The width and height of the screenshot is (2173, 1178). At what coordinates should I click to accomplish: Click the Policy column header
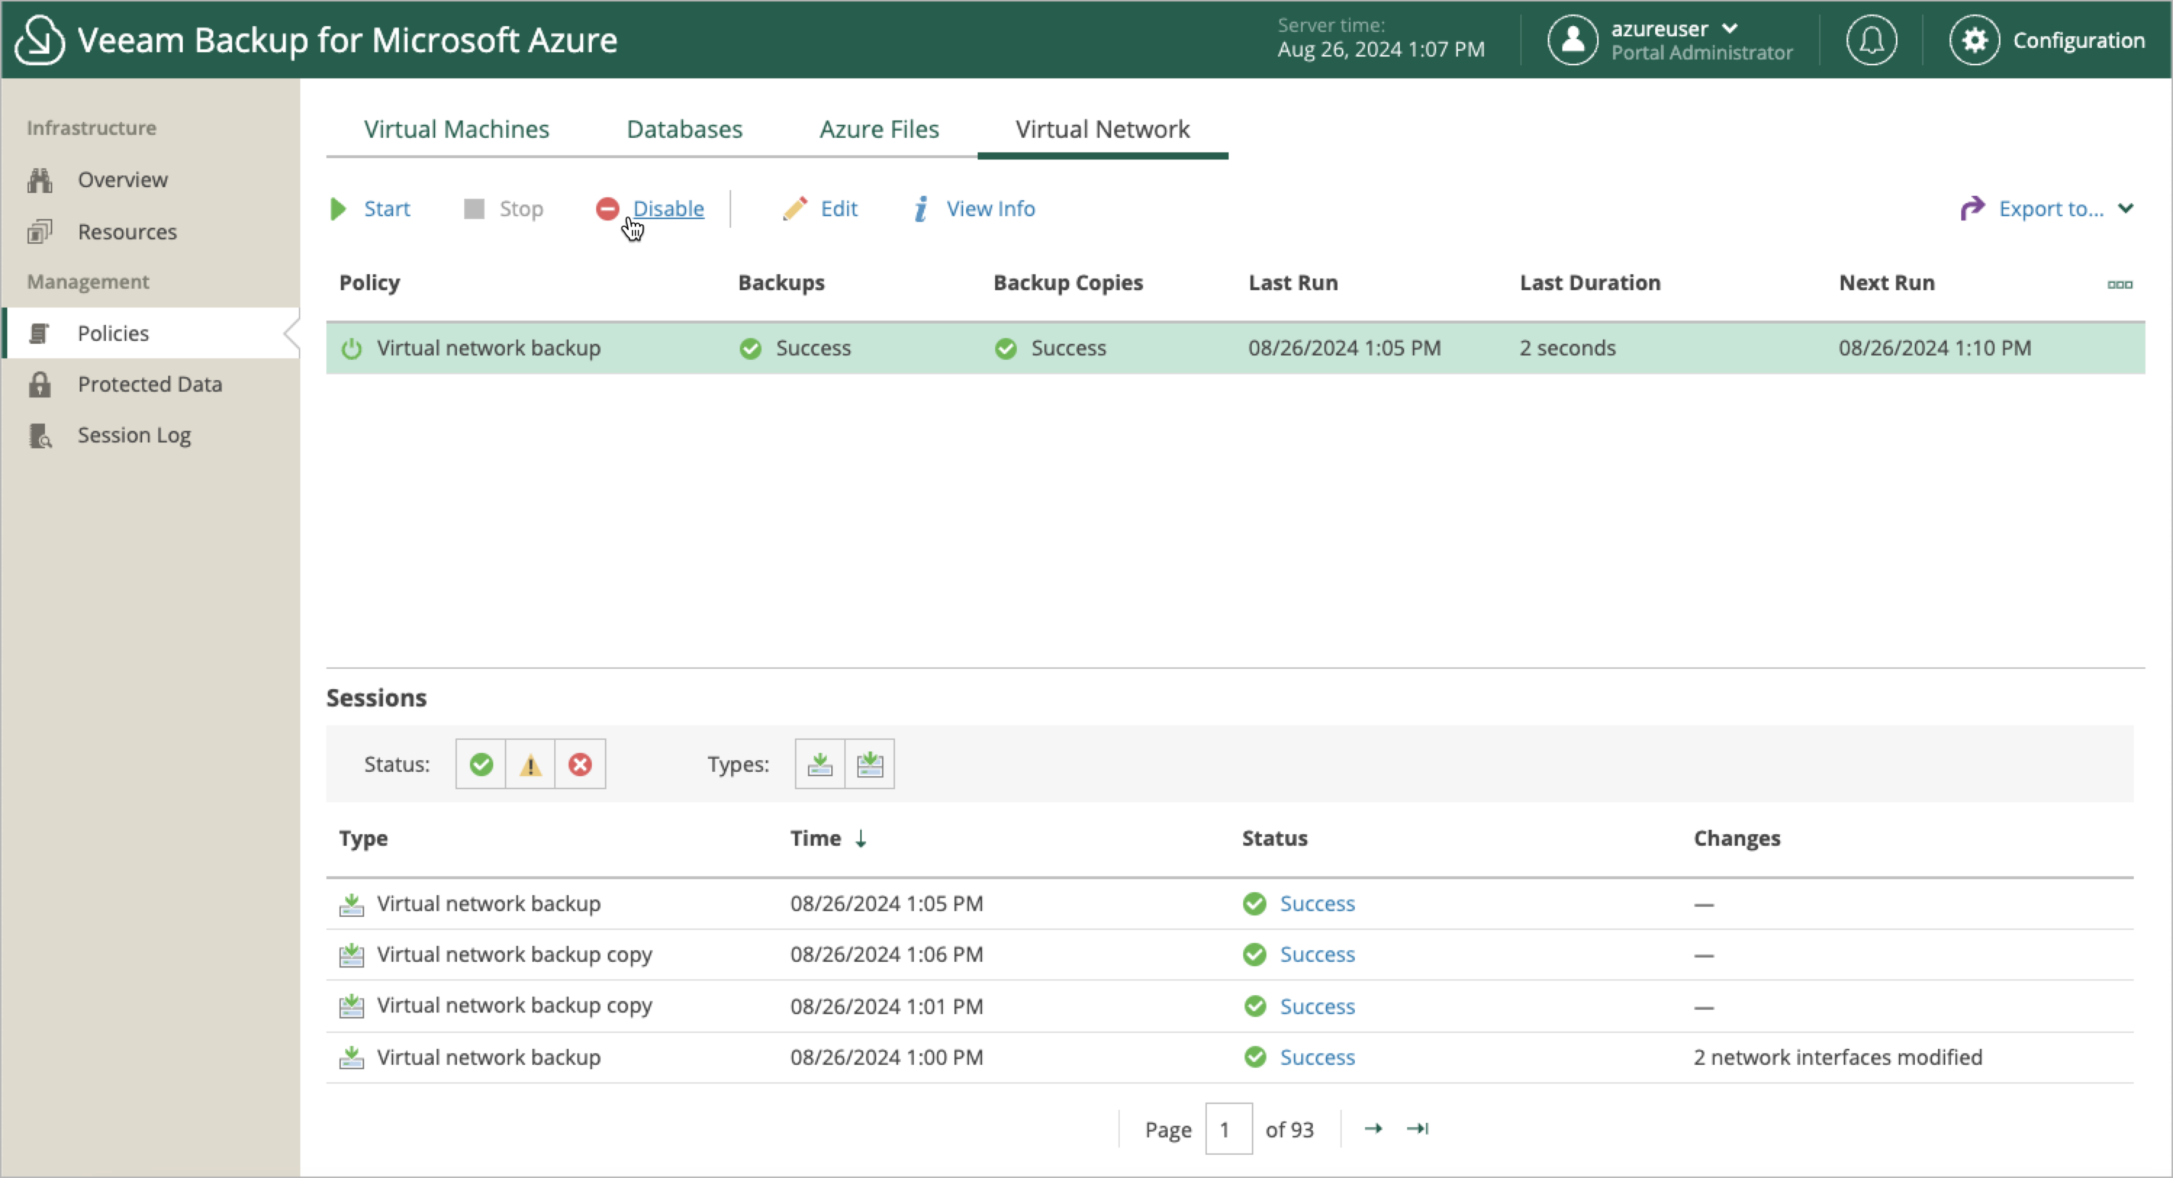(369, 283)
